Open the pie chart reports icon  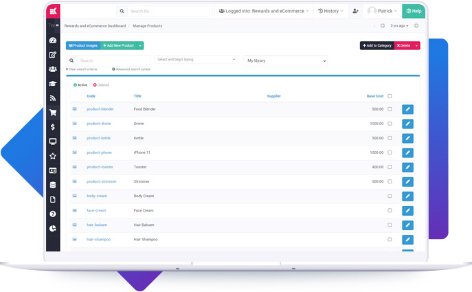pos(53,228)
